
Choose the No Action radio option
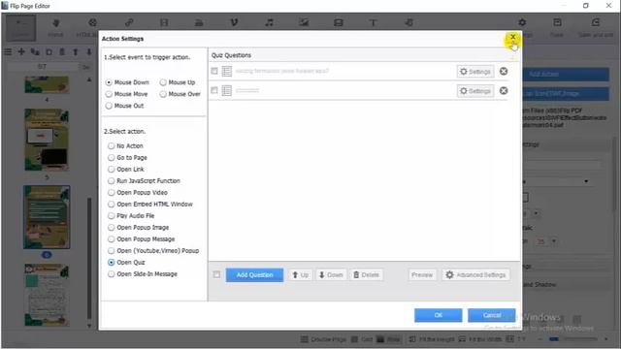click(111, 146)
